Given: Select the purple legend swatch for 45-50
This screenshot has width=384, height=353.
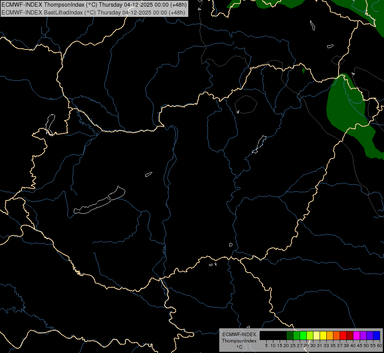Looking at the screenshot, I should (x=363, y=335).
